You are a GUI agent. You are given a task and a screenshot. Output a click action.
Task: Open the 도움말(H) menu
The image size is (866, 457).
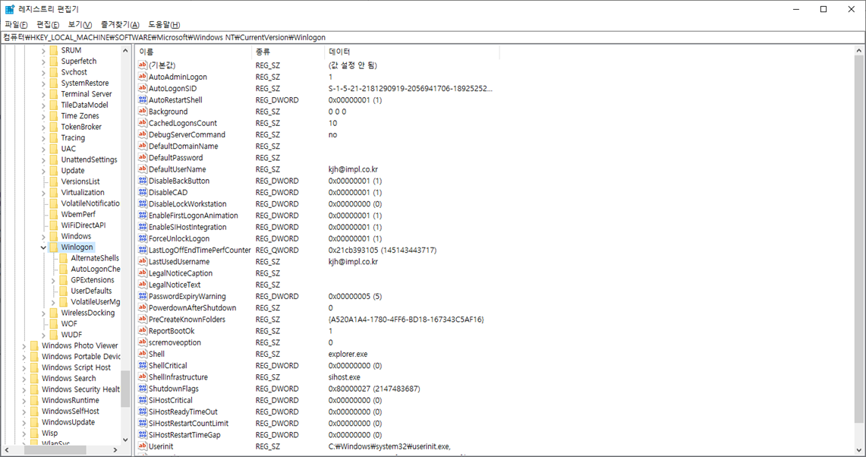164,25
